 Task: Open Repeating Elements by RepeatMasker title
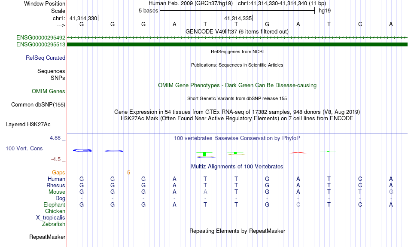pos(237,231)
